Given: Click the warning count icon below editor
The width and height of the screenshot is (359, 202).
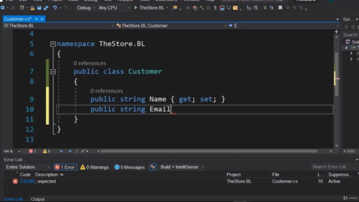Looking at the screenshot, I should point(45,151).
